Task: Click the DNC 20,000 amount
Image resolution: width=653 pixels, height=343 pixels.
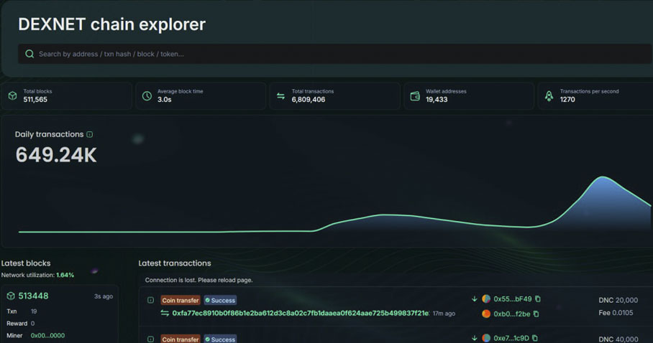Action: 618,300
